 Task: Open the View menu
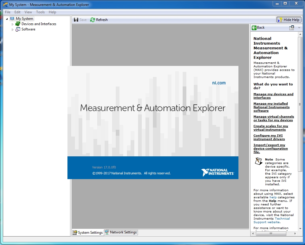pos(28,12)
